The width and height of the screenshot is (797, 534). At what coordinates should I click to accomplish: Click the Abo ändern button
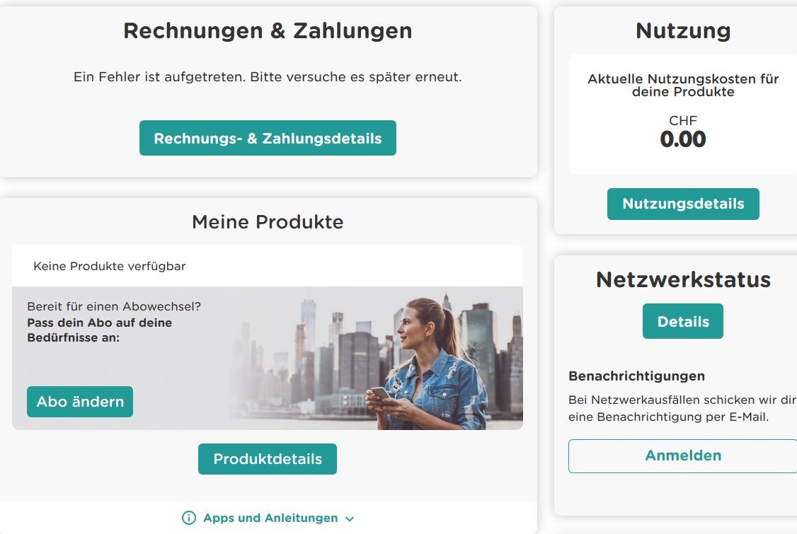pos(80,402)
